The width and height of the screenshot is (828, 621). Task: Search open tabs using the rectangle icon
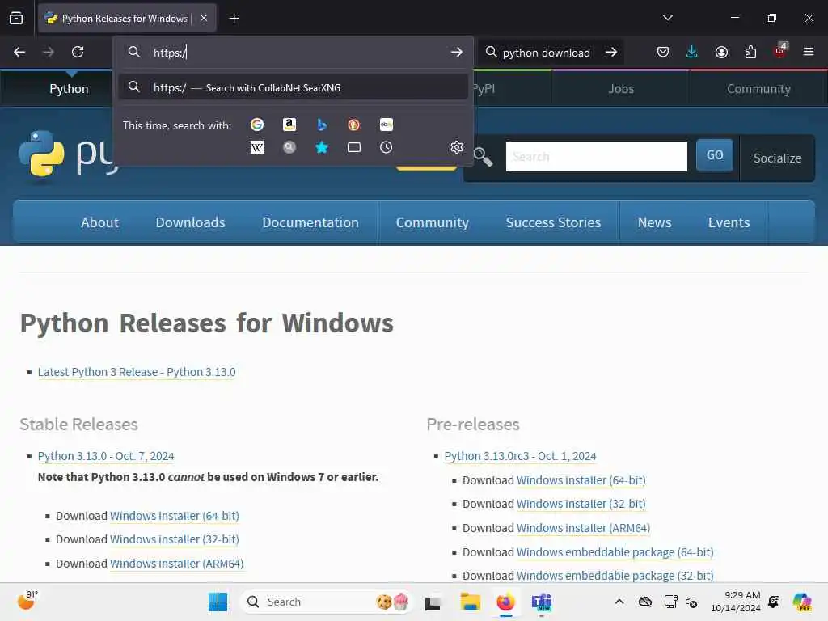pyautogui.click(x=354, y=147)
